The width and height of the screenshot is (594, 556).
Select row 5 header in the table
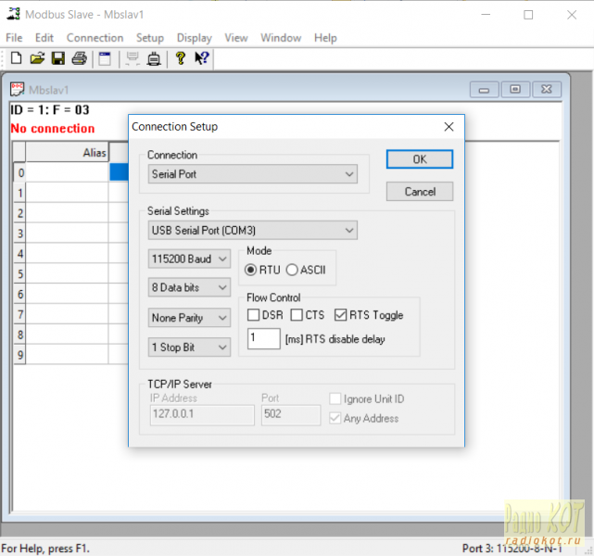(19, 274)
